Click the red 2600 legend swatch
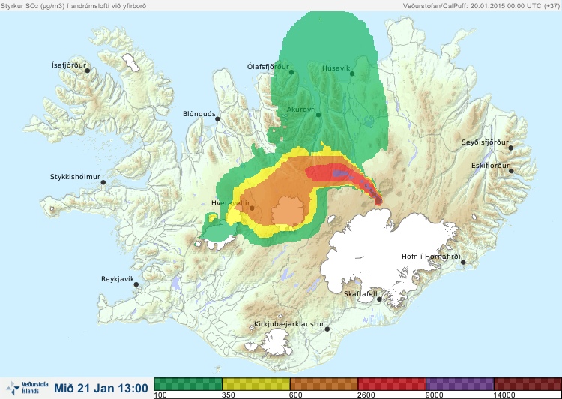The width and height of the screenshot is (562, 399). pos(392,384)
